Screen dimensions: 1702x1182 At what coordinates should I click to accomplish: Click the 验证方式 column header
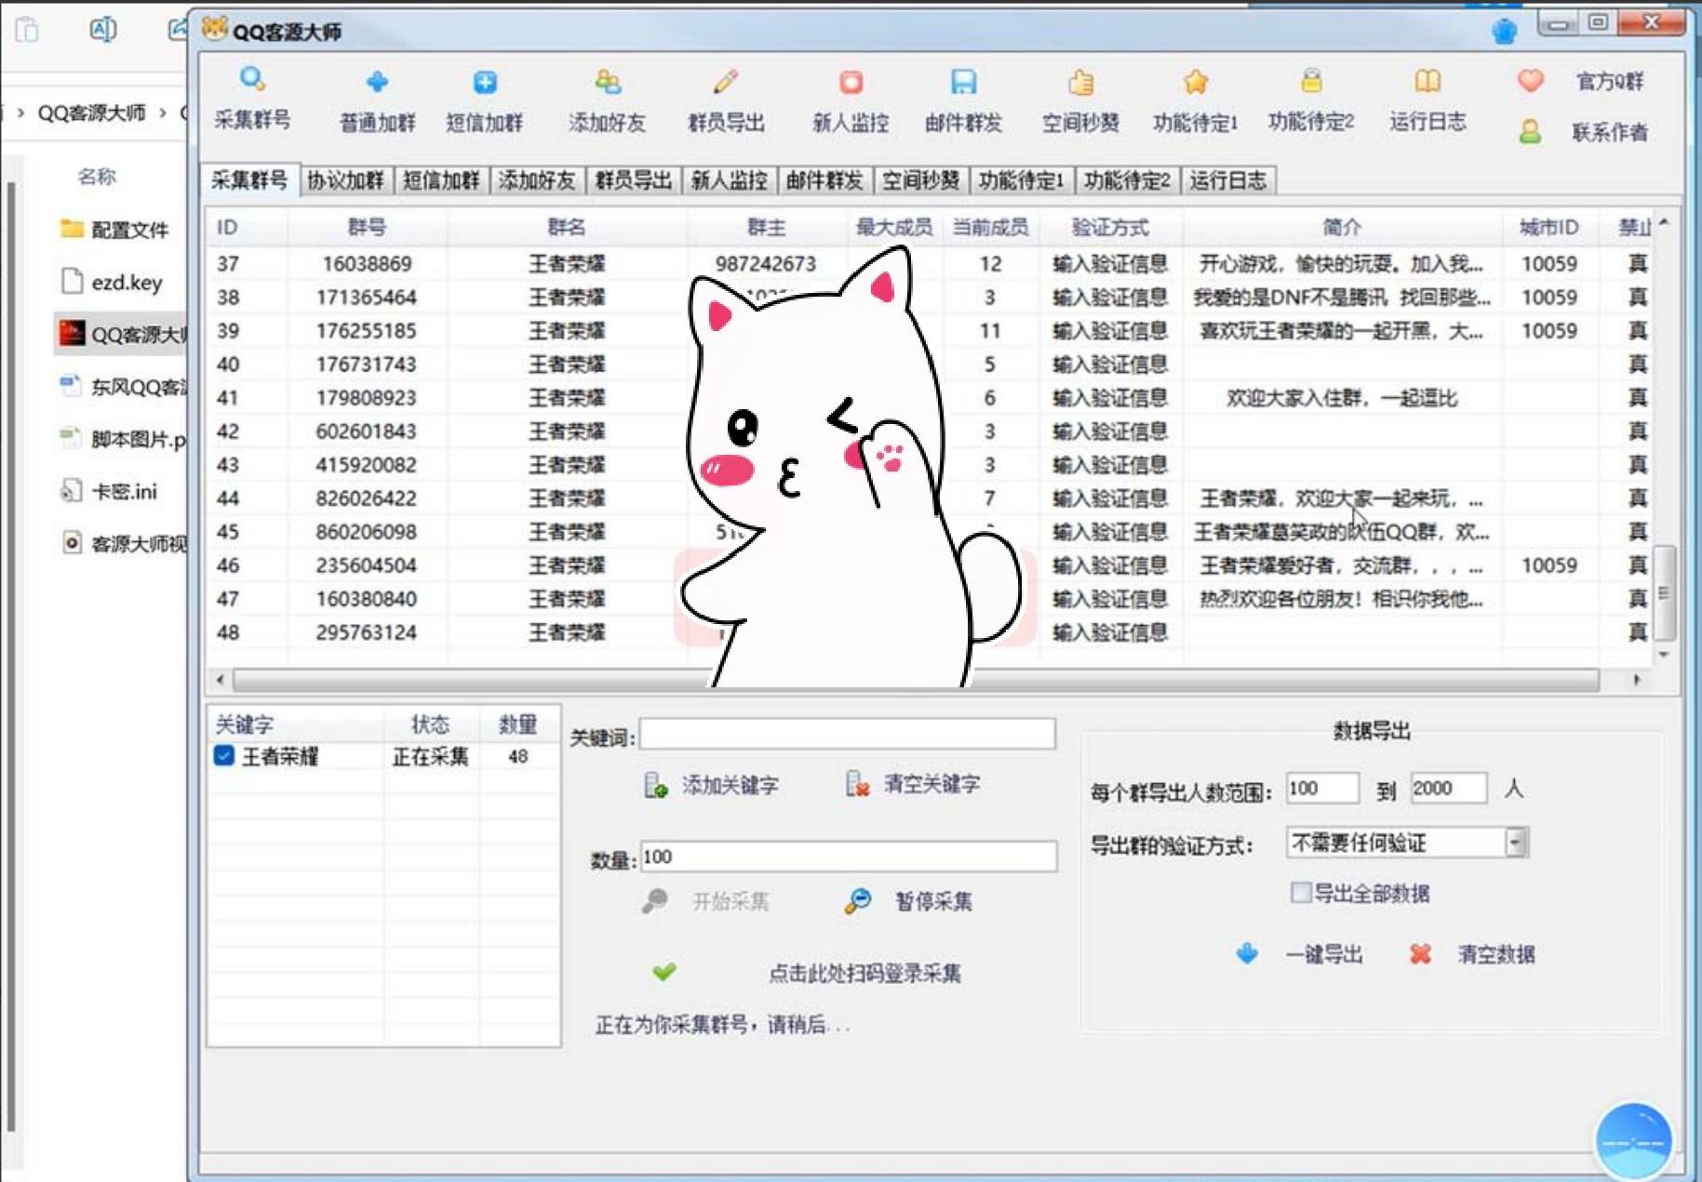coord(1110,227)
